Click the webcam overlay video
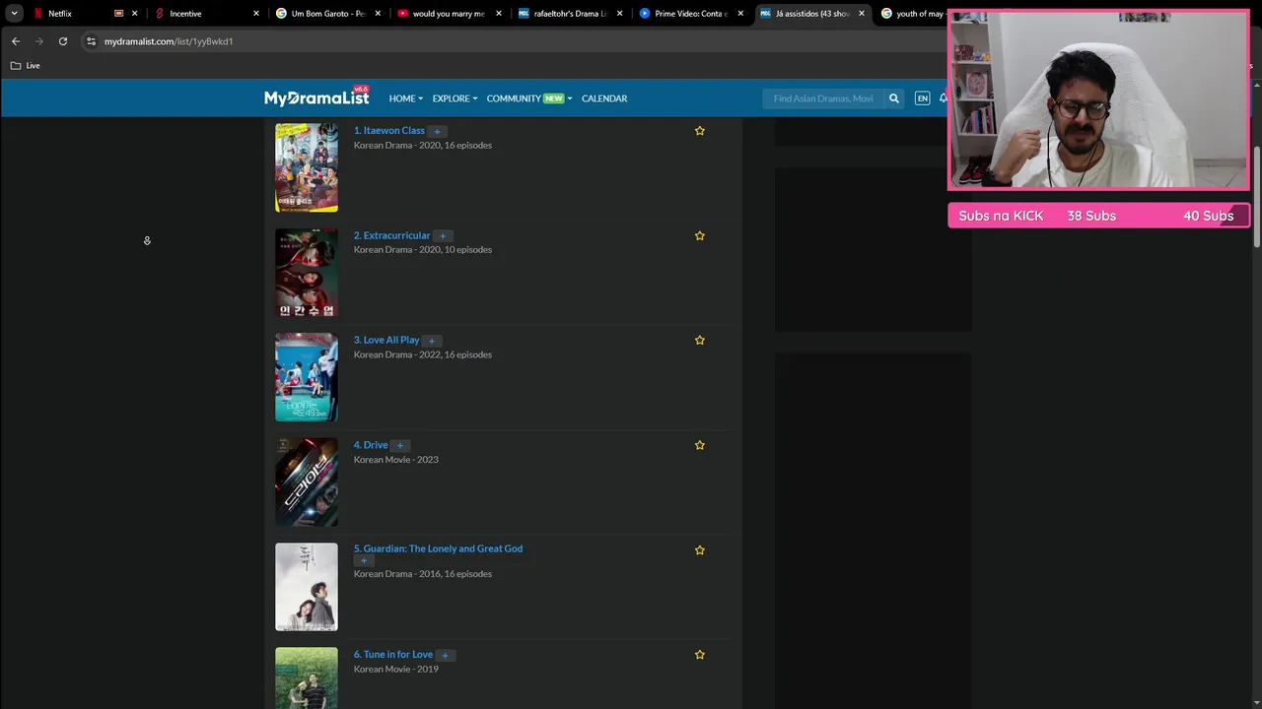The width and height of the screenshot is (1262, 709). pyautogui.click(x=1098, y=100)
